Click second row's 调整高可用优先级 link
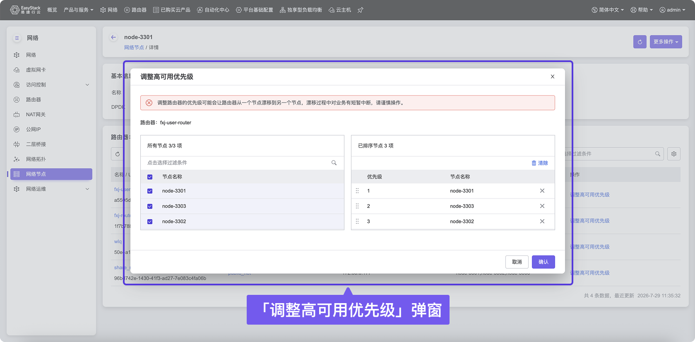This screenshot has width=695, height=342. click(x=590, y=221)
